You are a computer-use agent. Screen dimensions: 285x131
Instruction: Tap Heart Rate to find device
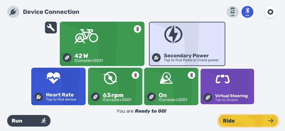(x=58, y=86)
